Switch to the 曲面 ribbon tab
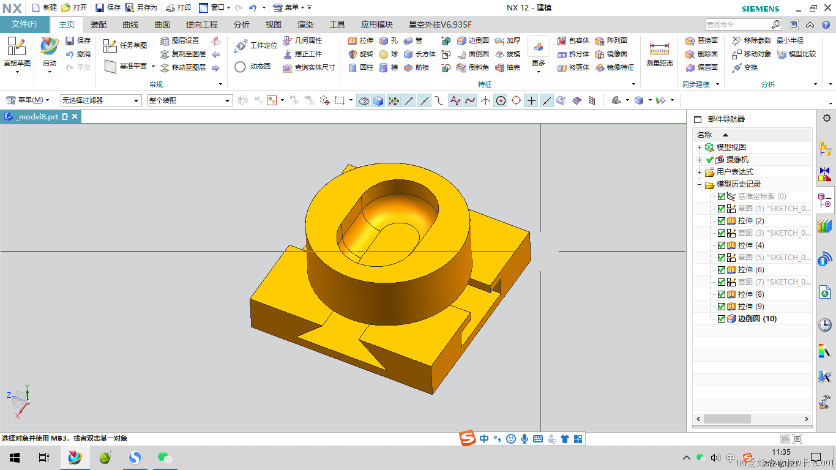Image resolution: width=836 pixels, height=470 pixels. point(162,24)
